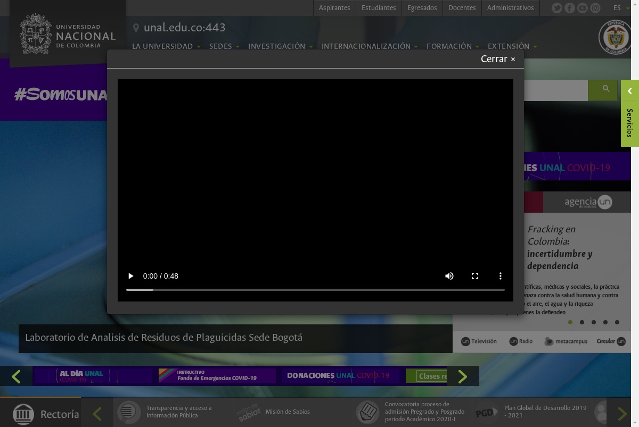Open the Aspirantes tab
Viewport: 639px width, 427px height.
[334, 8]
